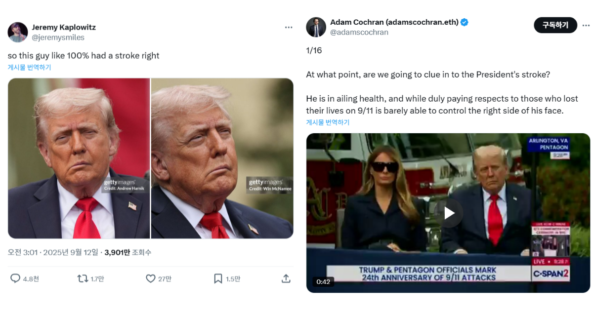Image resolution: width=593 pixels, height=310 pixels.
Task: Like the post with heart icon
Action: (x=151, y=279)
